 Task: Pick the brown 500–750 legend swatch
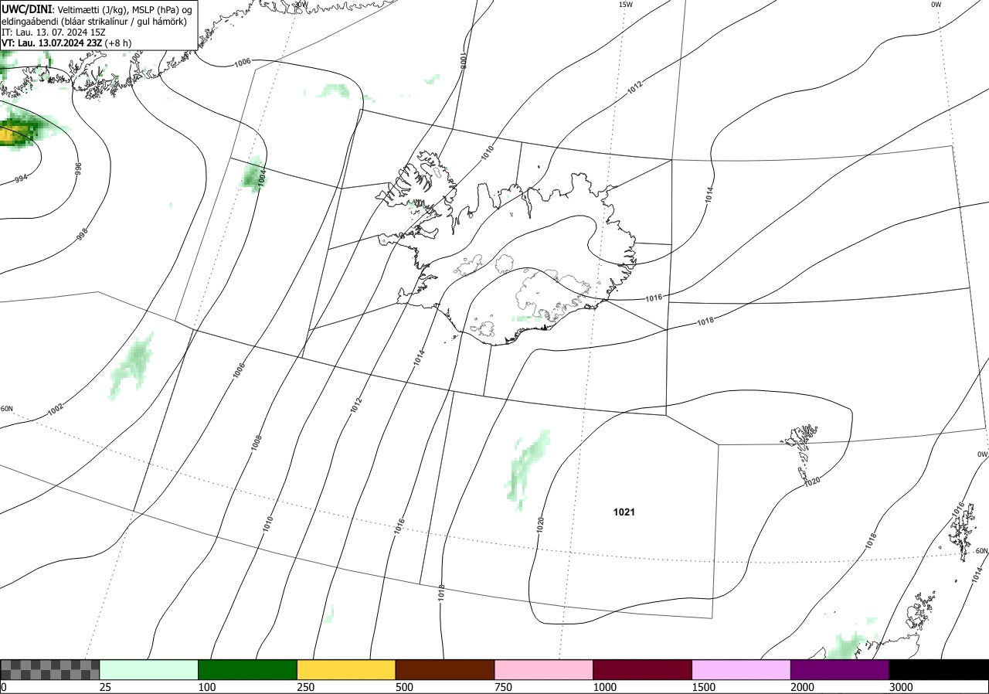tap(445, 669)
